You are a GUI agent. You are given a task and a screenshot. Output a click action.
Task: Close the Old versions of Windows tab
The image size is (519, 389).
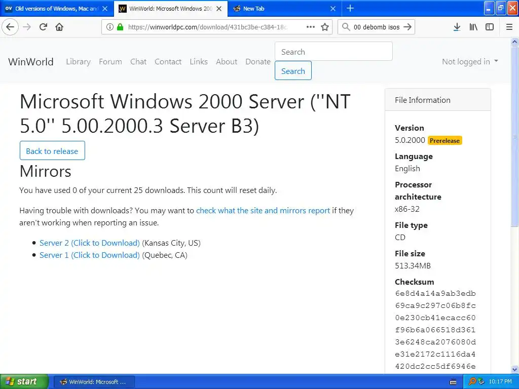105,9
